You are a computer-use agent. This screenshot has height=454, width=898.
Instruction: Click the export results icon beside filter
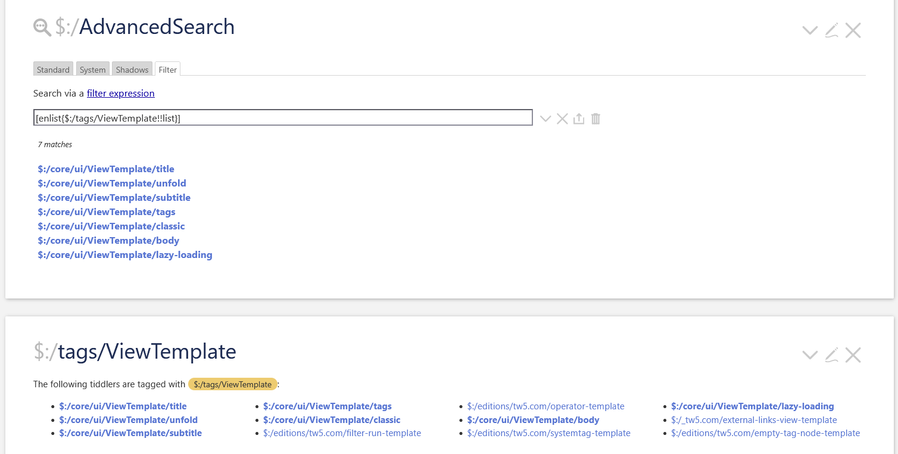tap(579, 119)
